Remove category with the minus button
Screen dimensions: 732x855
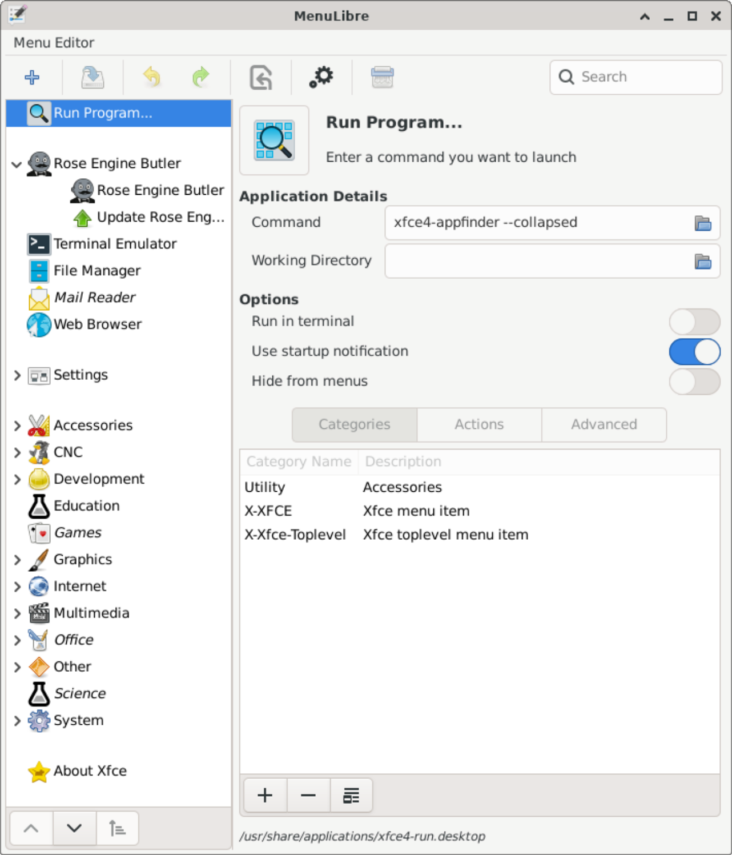pos(308,795)
